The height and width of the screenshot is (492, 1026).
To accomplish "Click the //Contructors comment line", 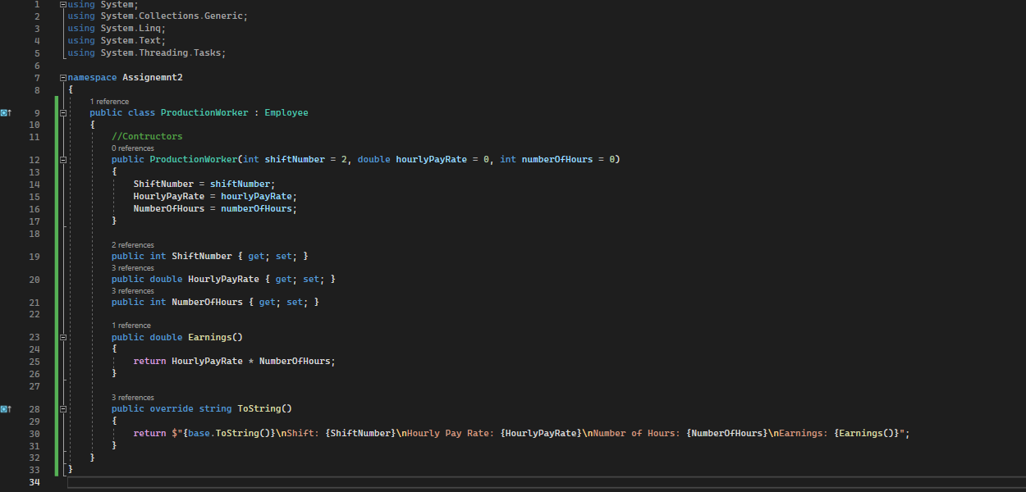I will (148, 135).
